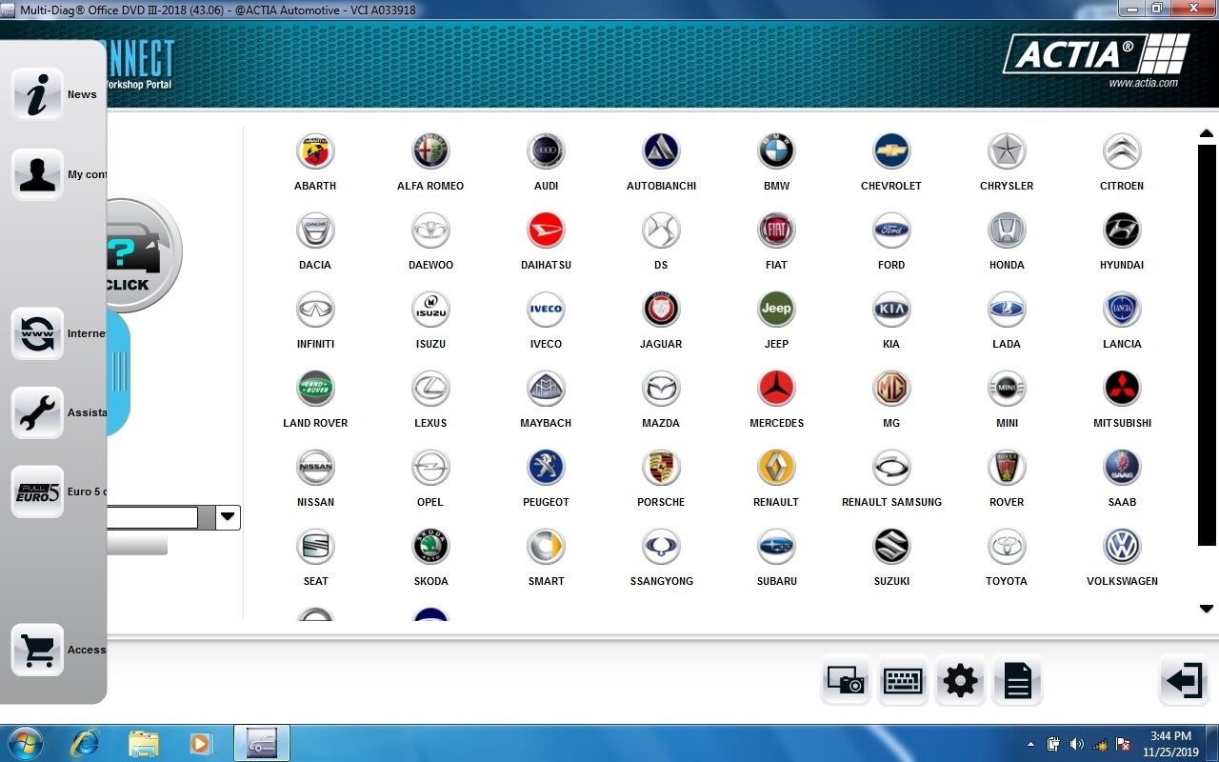The image size is (1219, 762).
Task: Open the Internet update sidebar item
Action: 38,333
